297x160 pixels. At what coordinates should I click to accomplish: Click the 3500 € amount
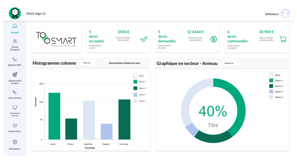[x=123, y=32]
